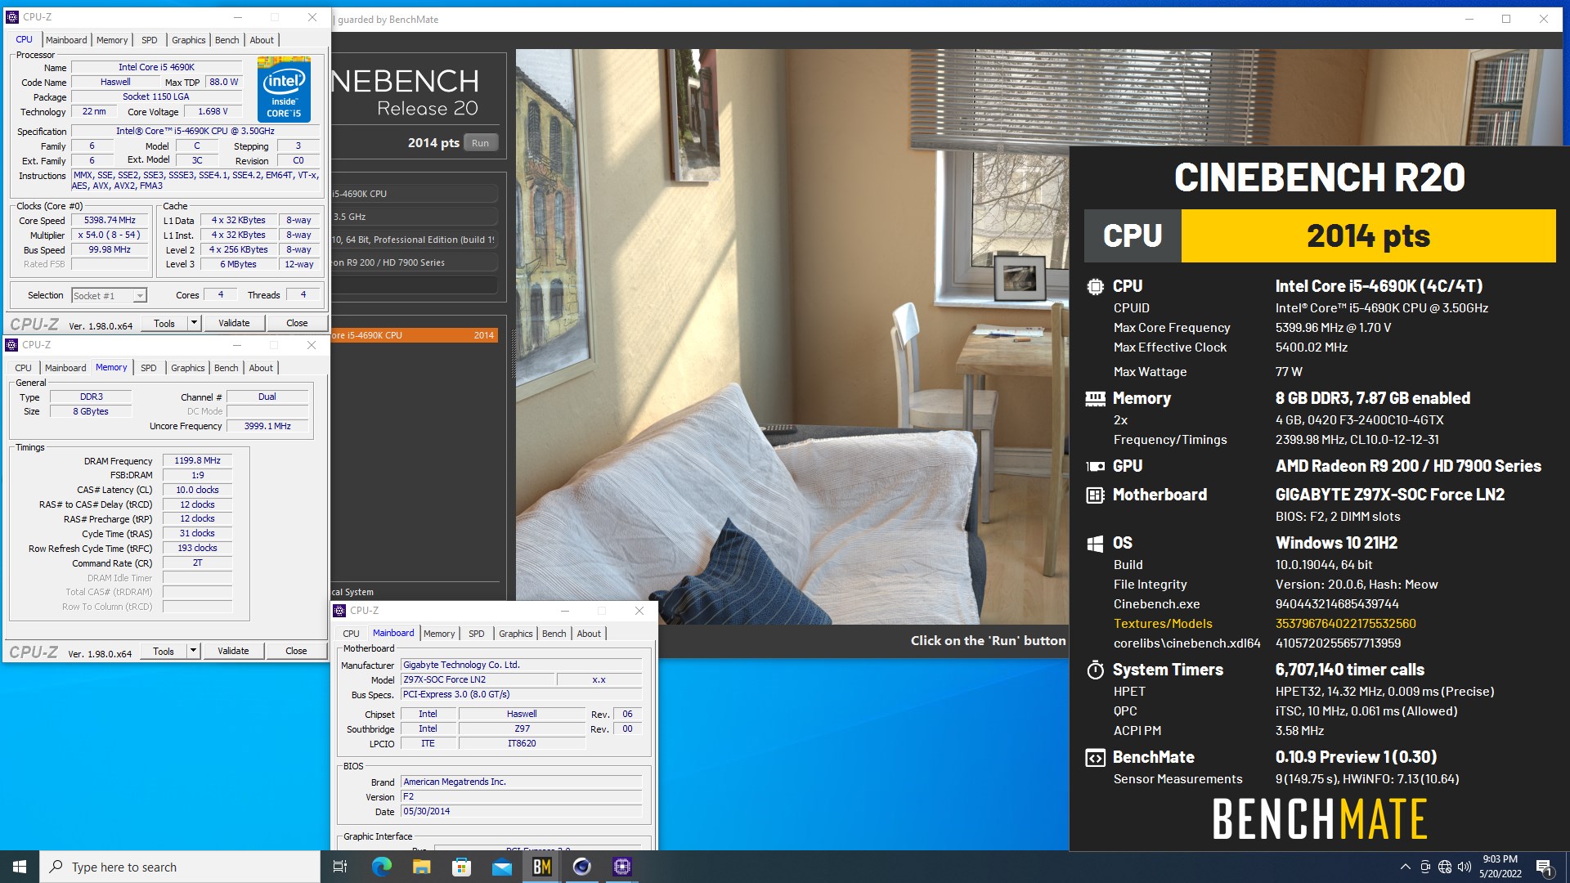Open the Windows Start menu

[x=20, y=867]
